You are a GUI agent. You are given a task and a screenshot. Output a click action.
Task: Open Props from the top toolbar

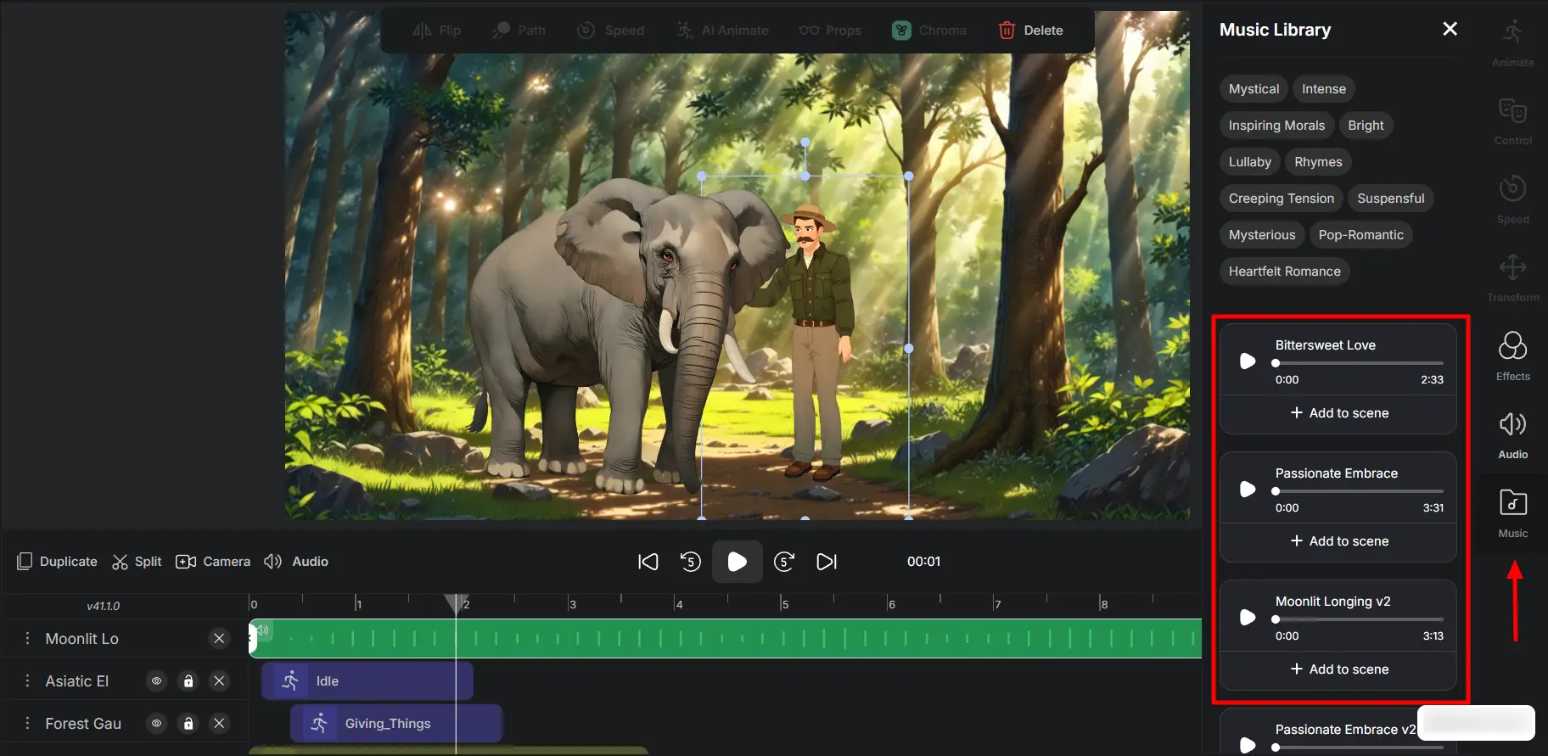point(830,31)
